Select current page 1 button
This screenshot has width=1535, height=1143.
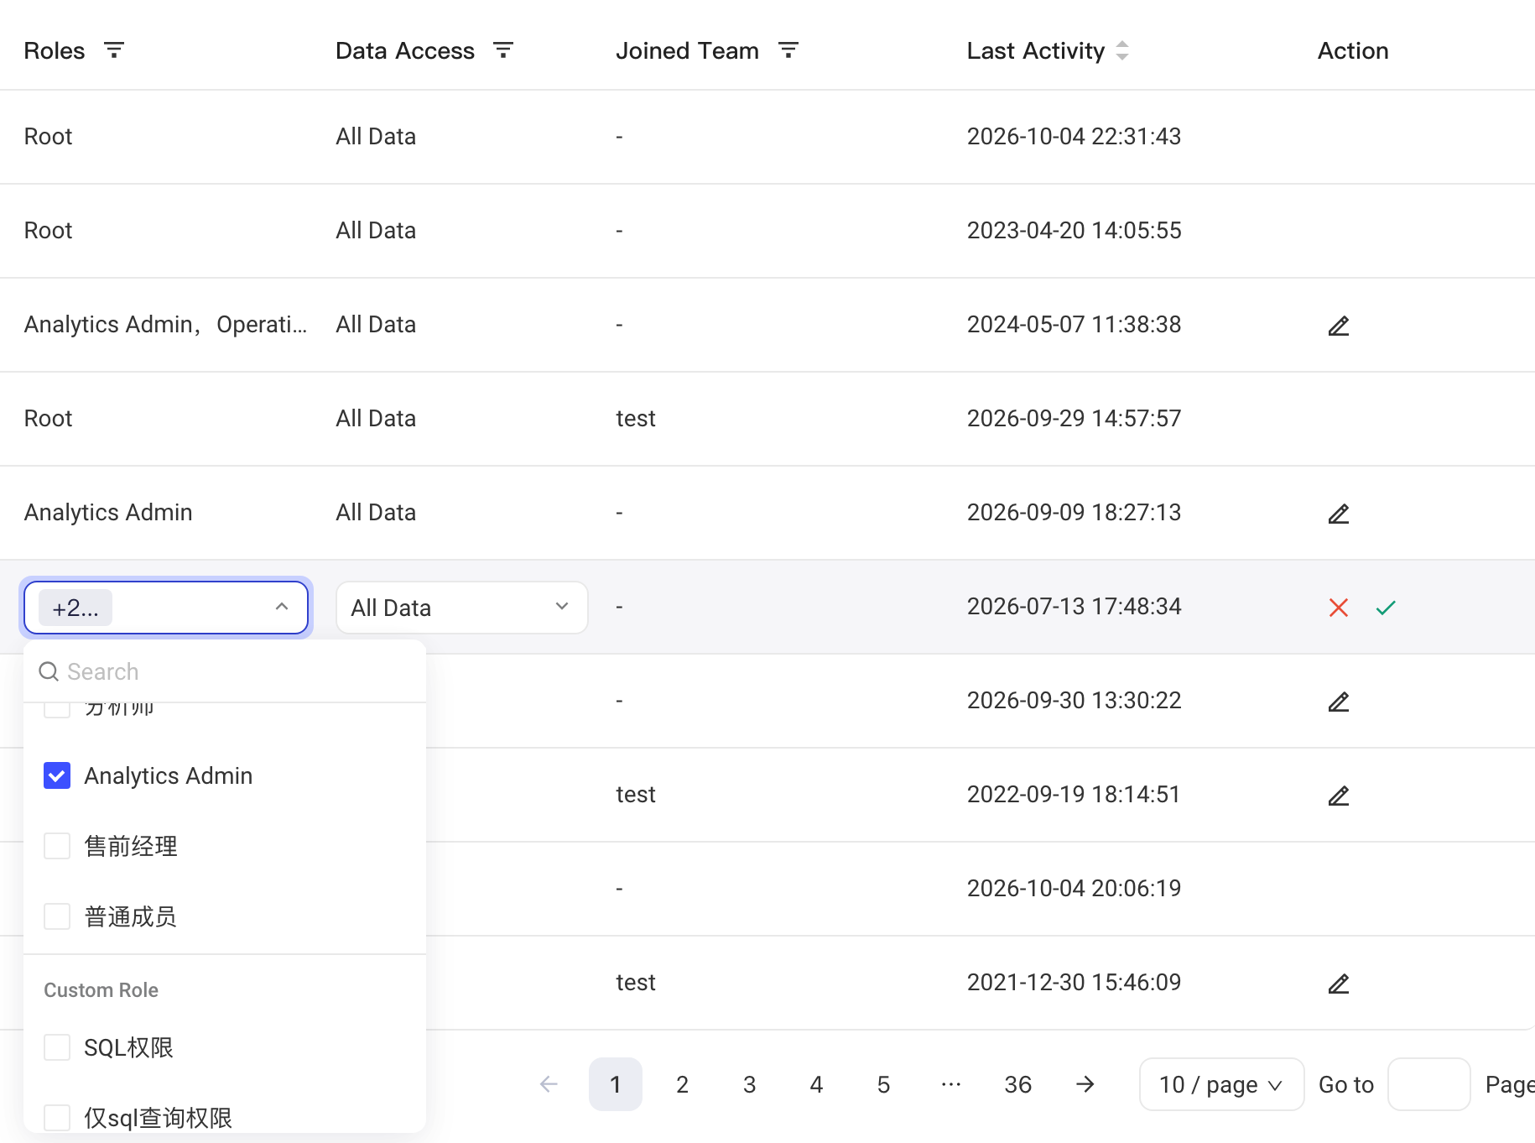pos(616,1084)
